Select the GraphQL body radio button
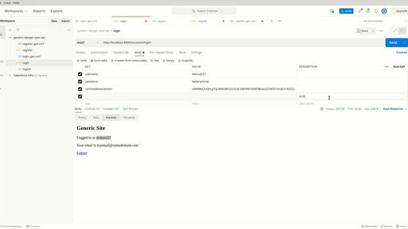Screen dimensions: 408x229 pyautogui.click(x=179, y=61)
